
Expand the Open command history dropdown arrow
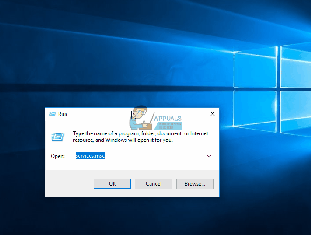click(x=209, y=156)
